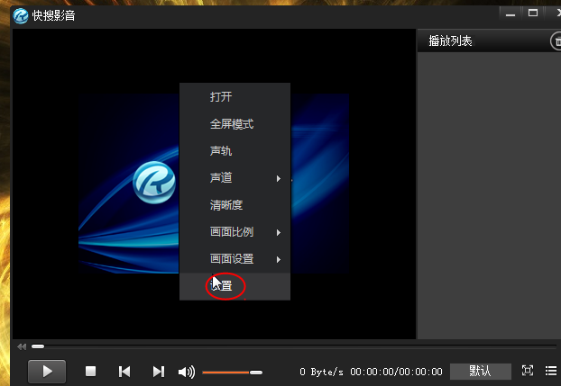Skip to the previous track
The image size is (561, 386).
click(124, 372)
